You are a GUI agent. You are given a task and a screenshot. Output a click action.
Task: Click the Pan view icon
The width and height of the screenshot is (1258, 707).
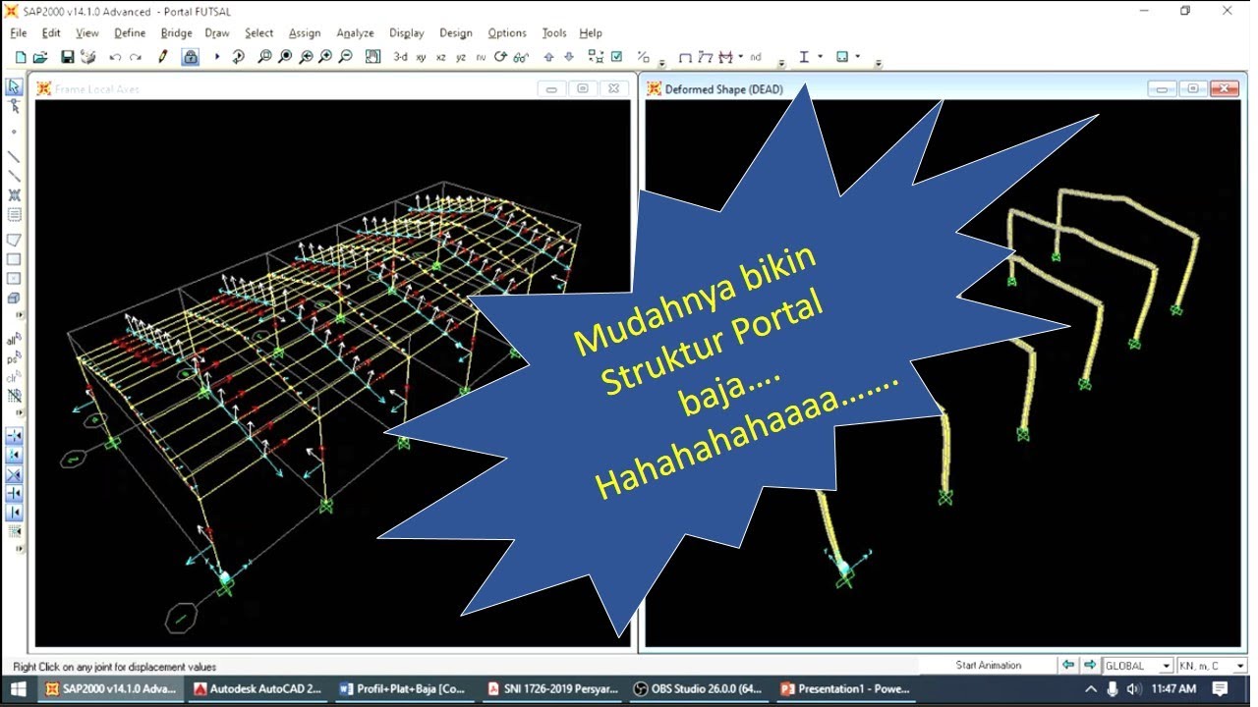tap(372, 58)
